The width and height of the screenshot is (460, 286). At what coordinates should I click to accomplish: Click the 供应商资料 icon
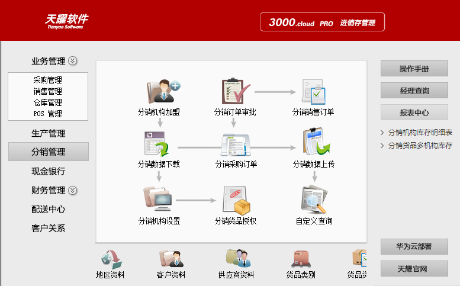click(236, 259)
